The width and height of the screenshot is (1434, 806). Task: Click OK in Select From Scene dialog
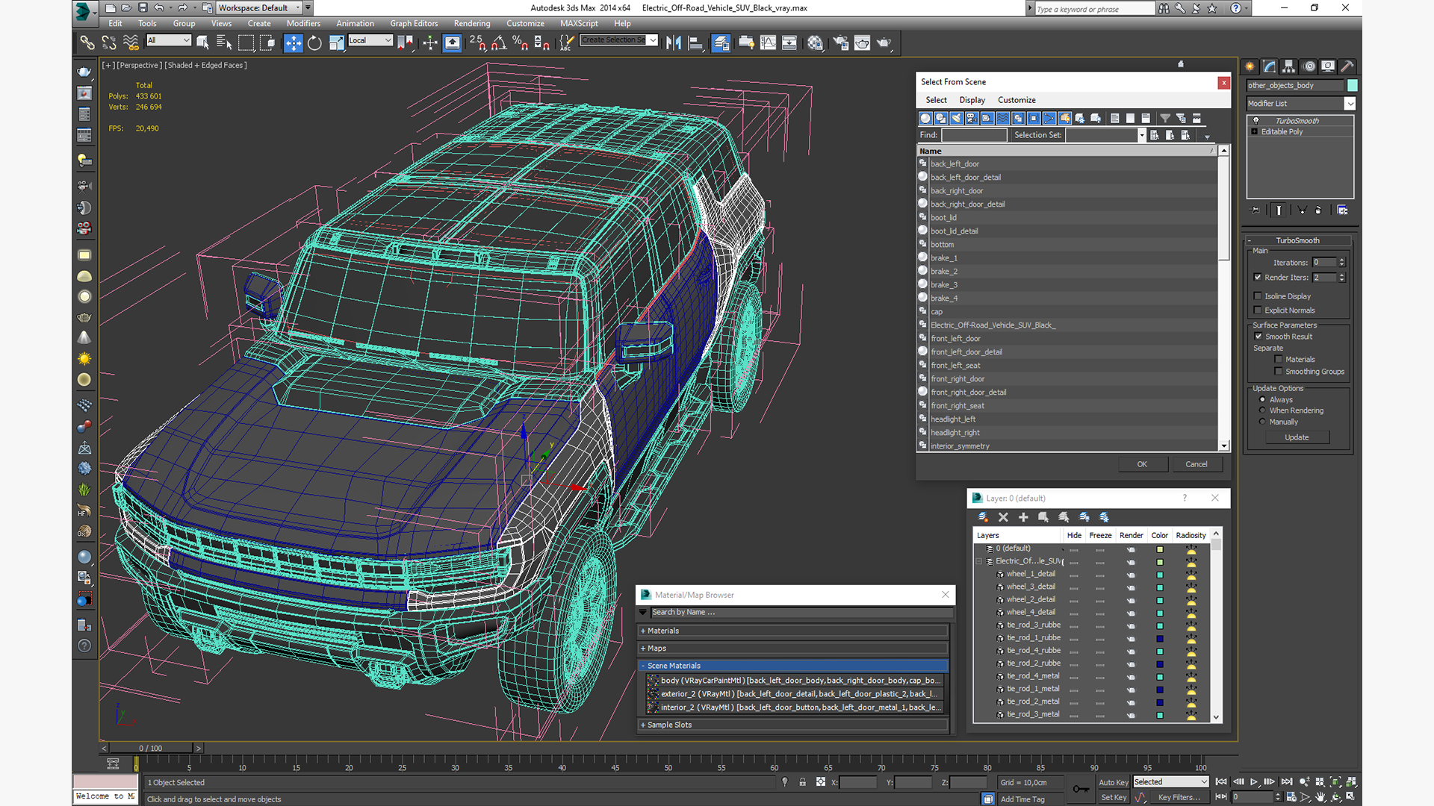tap(1142, 464)
